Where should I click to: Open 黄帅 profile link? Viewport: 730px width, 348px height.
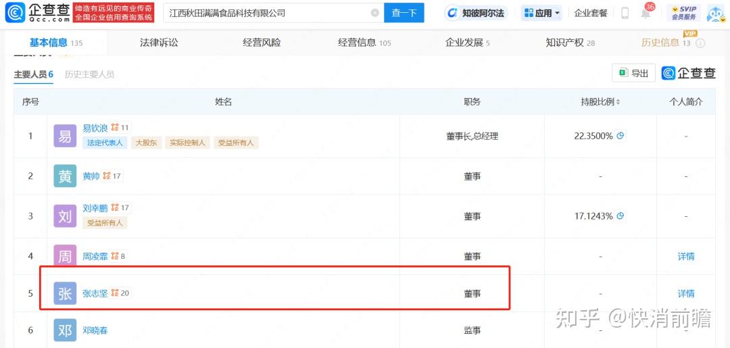(x=91, y=176)
